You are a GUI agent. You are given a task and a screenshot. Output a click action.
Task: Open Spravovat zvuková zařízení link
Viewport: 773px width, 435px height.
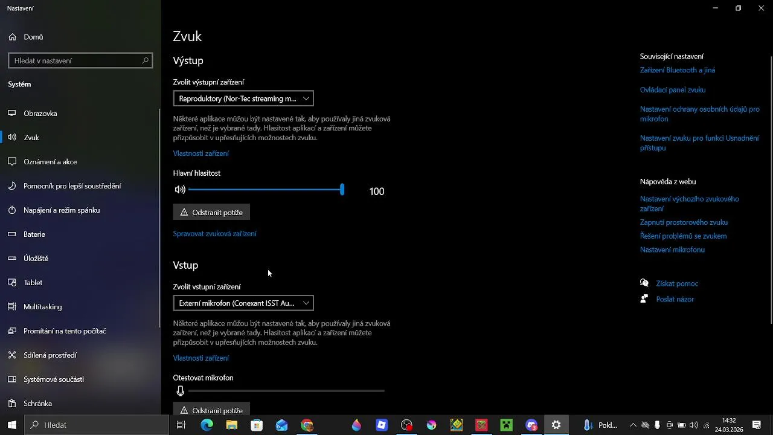point(215,234)
